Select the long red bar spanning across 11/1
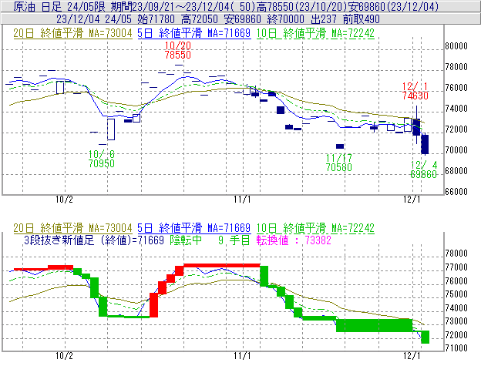Screen dimensions: 481x366 pos(222,265)
